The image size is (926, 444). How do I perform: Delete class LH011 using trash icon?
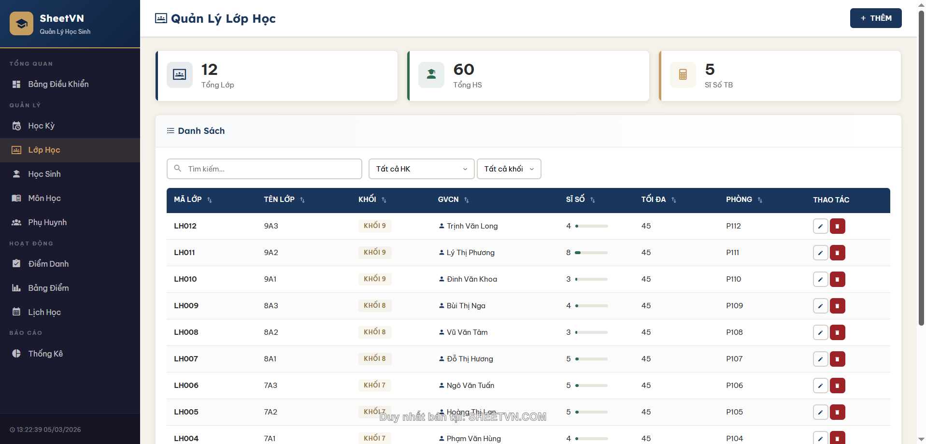tap(837, 253)
